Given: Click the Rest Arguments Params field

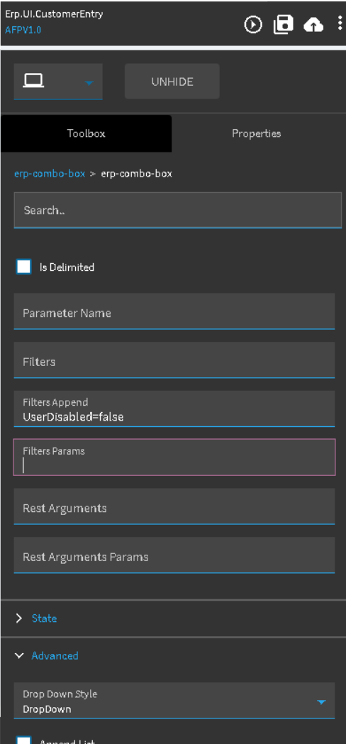Looking at the screenshot, I should pyautogui.click(x=174, y=555).
